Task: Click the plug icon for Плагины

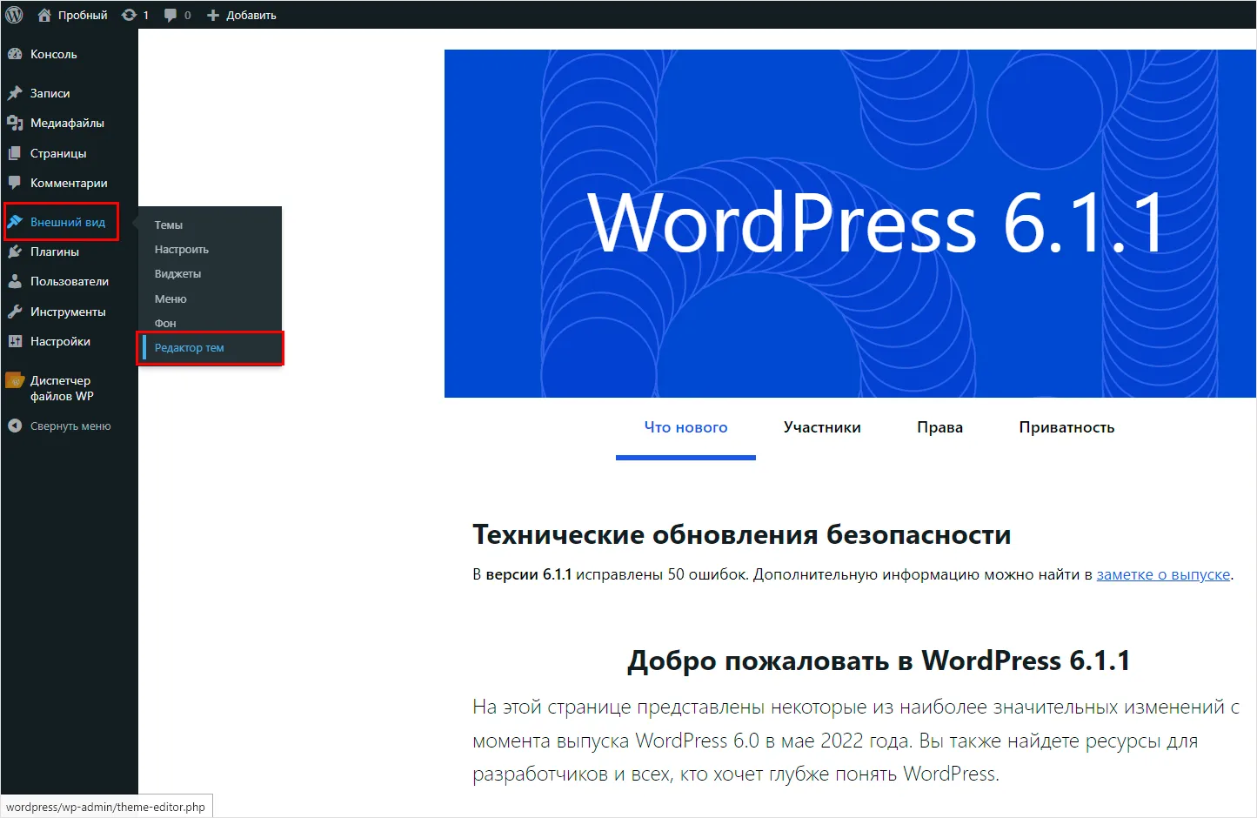Action: point(15,251)
